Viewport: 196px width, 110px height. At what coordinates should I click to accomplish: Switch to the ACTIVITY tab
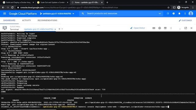pos(26,20)
